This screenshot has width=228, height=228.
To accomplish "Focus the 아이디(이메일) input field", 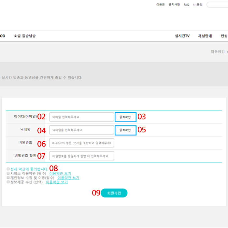I will 81,117.
